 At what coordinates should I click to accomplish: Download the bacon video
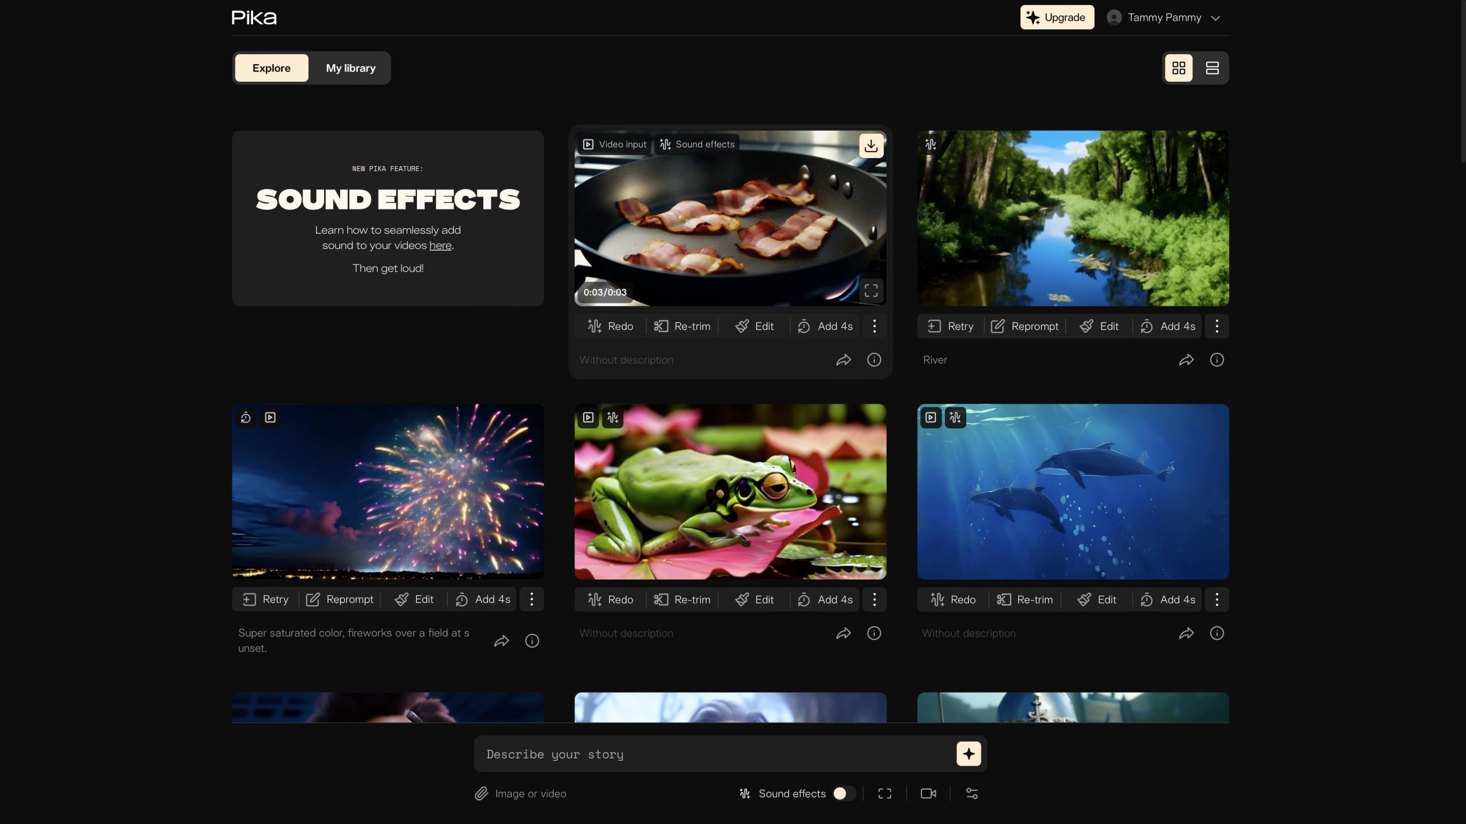pyautogui.click(x=870, y=146)
